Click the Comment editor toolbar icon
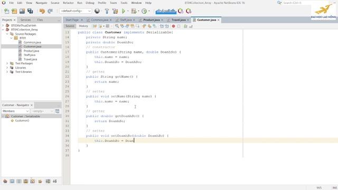Screen dimensions: 338x190 [185, 26]
